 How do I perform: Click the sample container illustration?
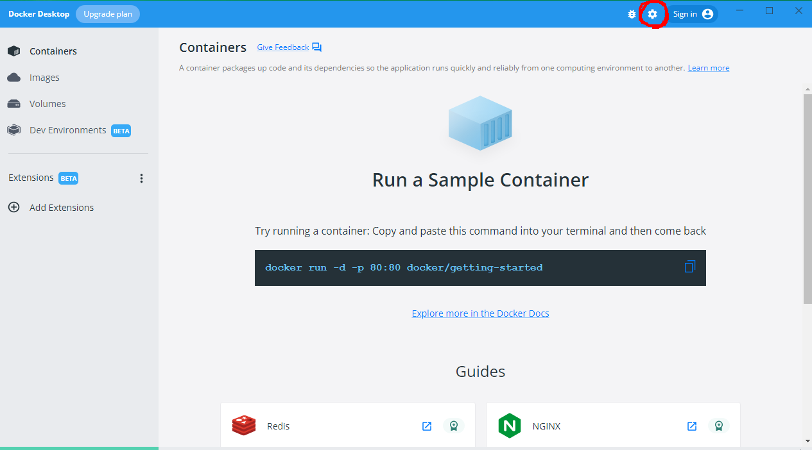(480, 123)
